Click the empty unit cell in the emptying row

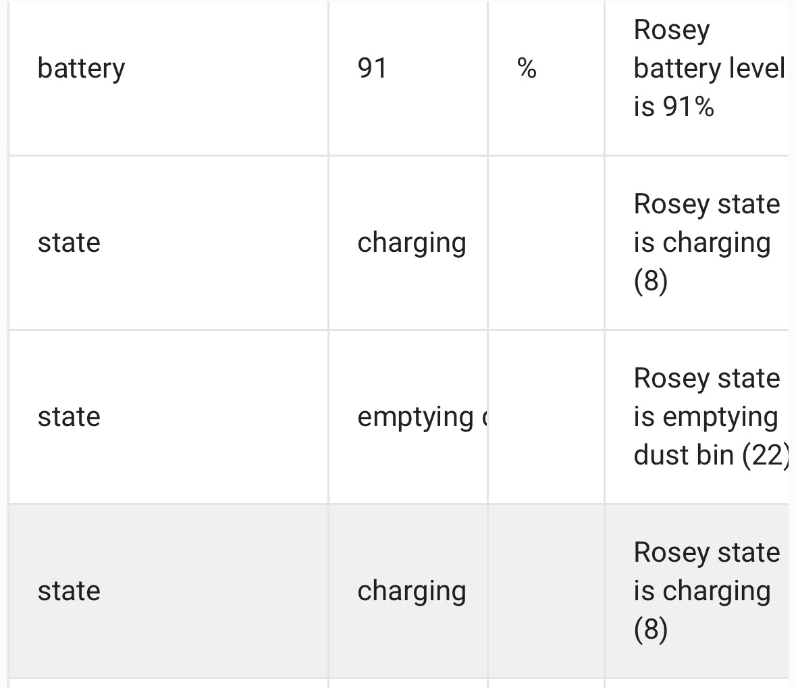coord(546,417)
